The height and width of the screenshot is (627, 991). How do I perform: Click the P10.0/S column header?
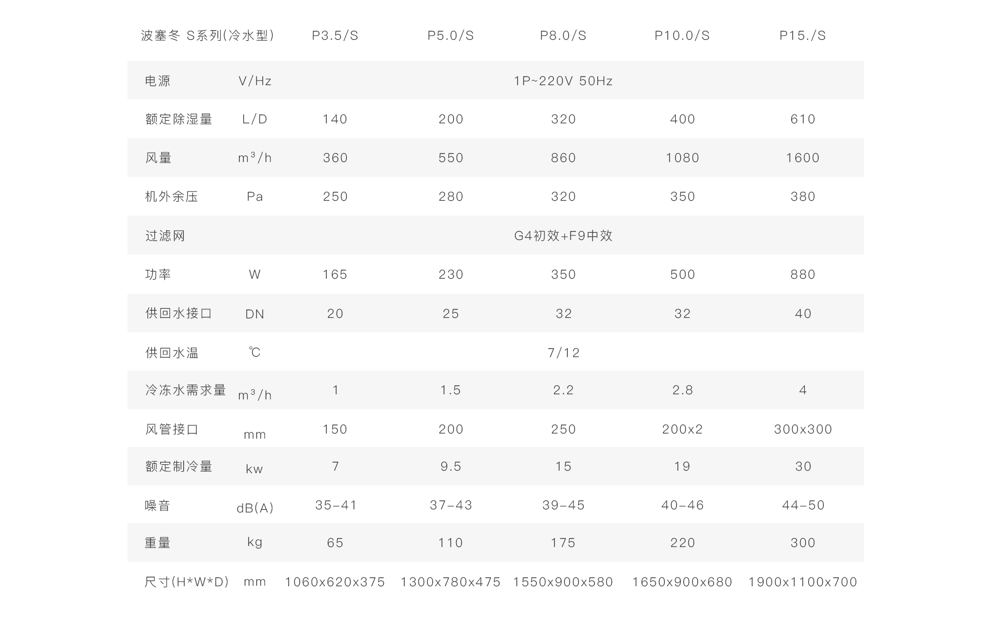[682, 36]
